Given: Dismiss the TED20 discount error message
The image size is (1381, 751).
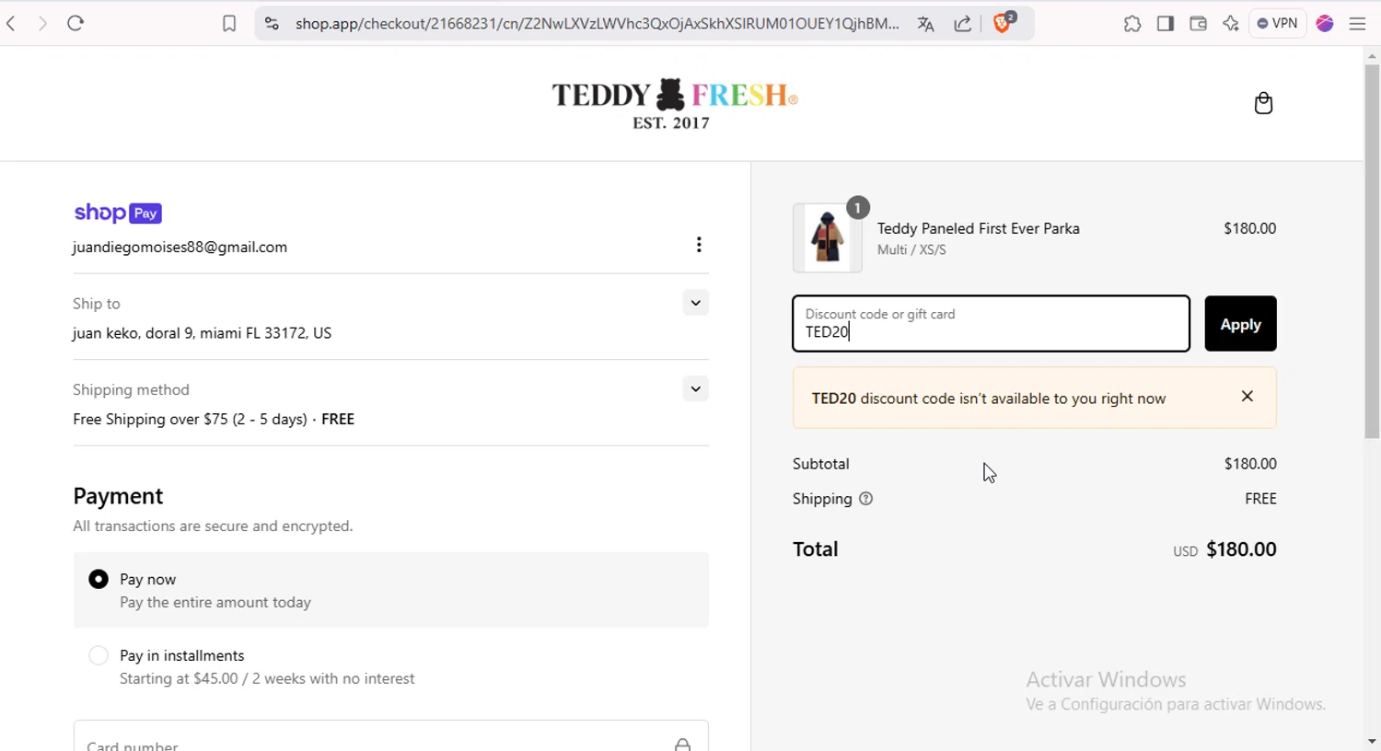Looking at the screenshot, I should click(1248, 397).
